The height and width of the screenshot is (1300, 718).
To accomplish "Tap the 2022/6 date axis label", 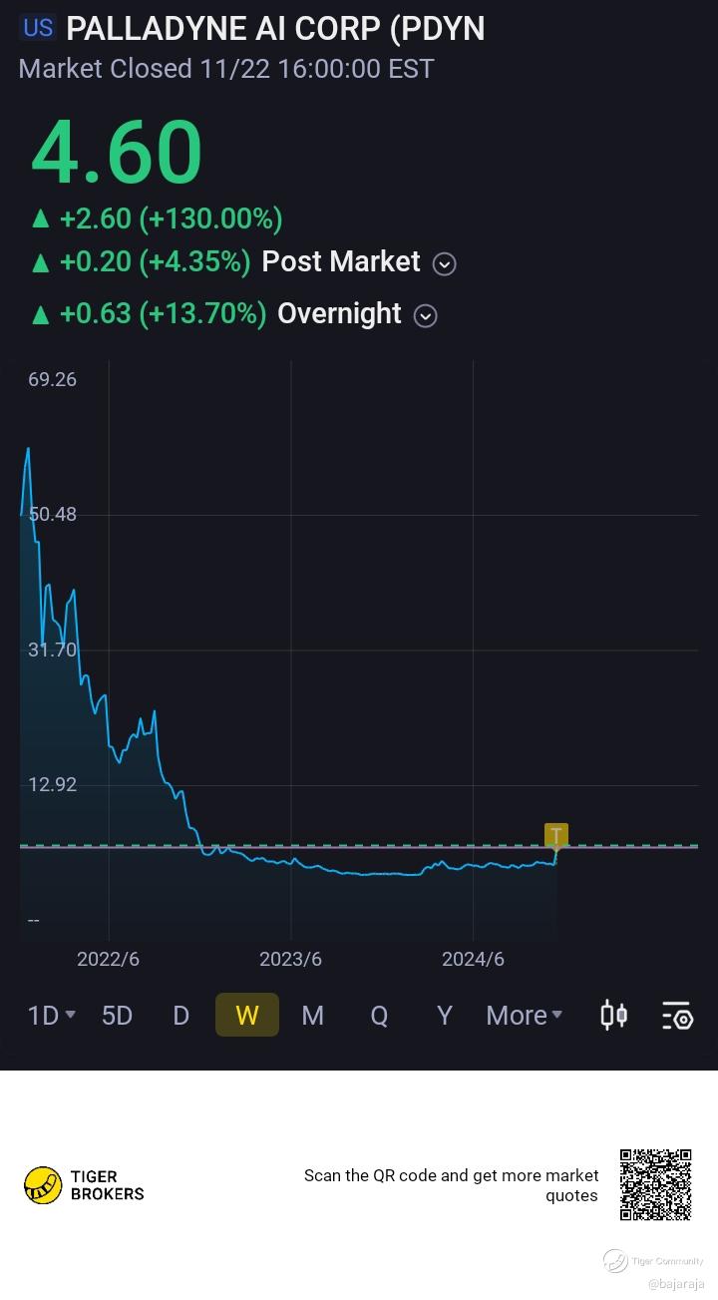I will click(108, 959).
